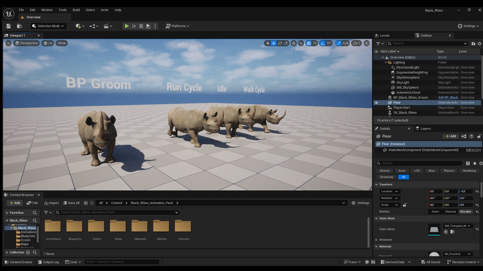Select DirectionalLight in the Outliner
Screen dimensions: 483x271
(x=408, y=67)
